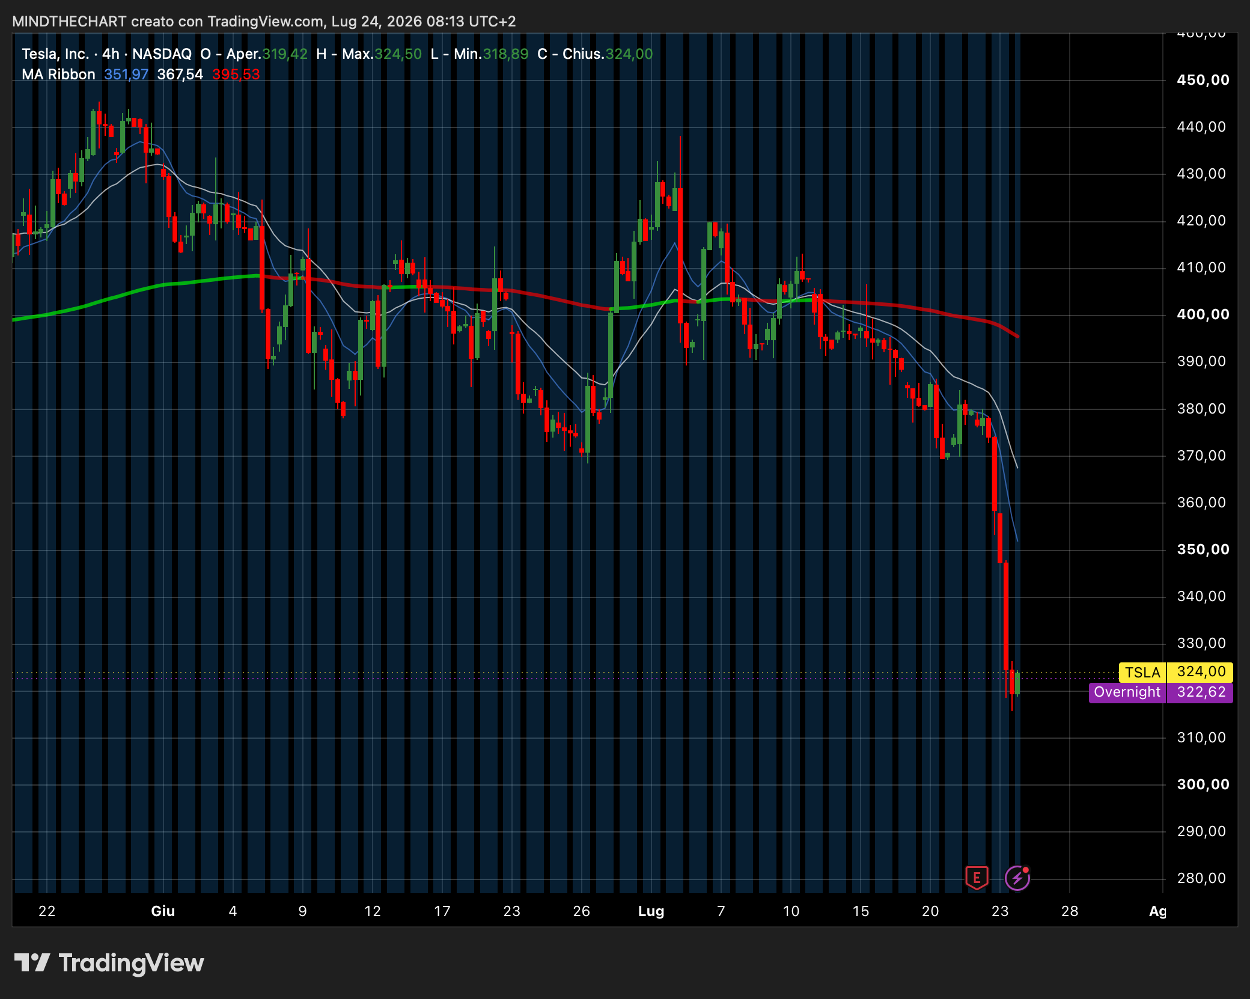The image size is (1250, 999).
Task: Click the 360,00 price axis label
Action: [1201, 503]
